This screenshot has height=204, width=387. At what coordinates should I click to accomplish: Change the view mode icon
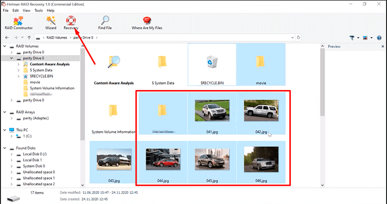point(365,38)
